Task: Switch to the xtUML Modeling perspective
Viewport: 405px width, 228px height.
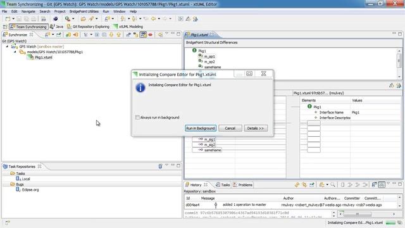Action: [128, 27]
